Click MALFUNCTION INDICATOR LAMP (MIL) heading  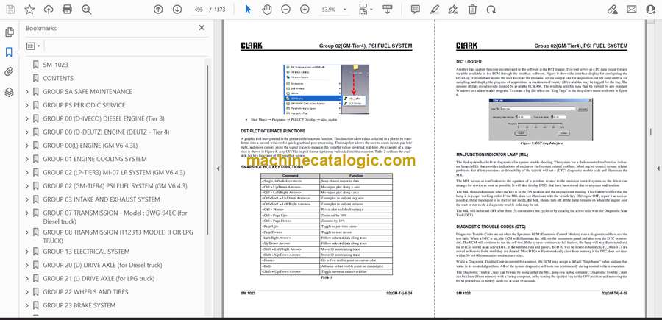click(492, 155)
